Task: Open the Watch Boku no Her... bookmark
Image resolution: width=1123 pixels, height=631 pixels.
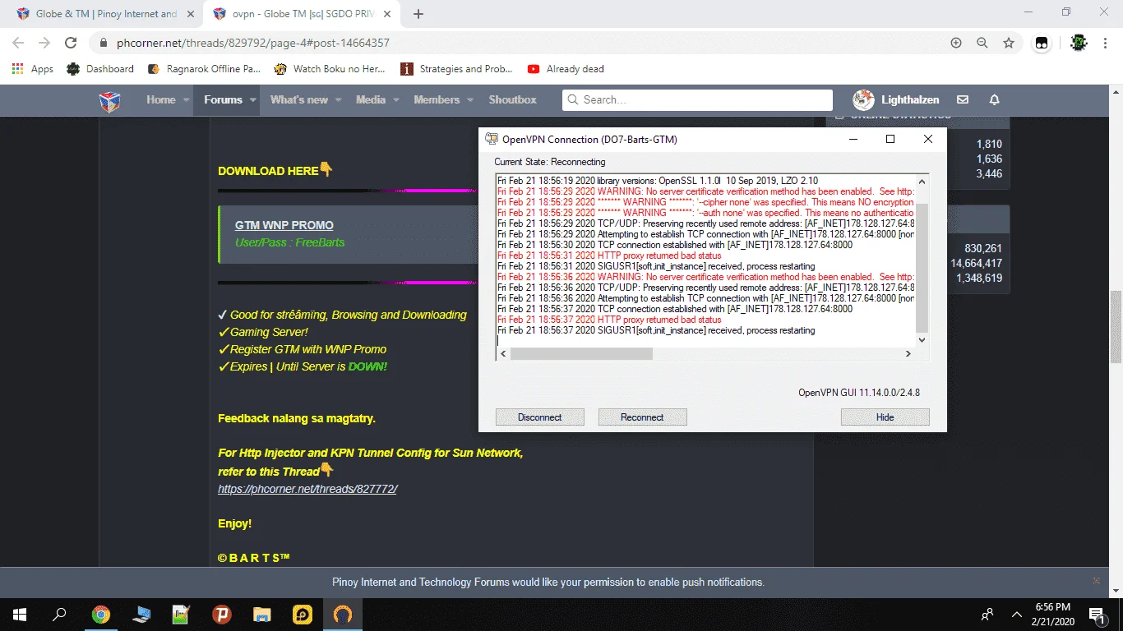Action: point(330,69)
